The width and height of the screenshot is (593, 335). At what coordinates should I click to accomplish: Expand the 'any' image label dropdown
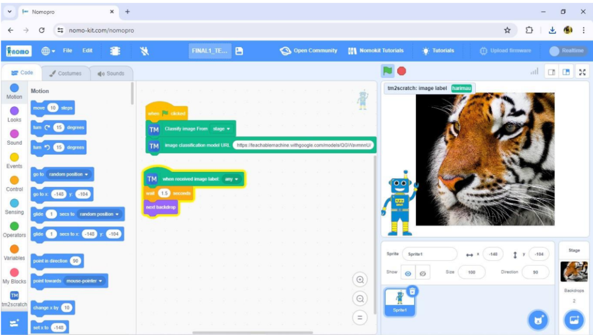click(x=232, y=179)
